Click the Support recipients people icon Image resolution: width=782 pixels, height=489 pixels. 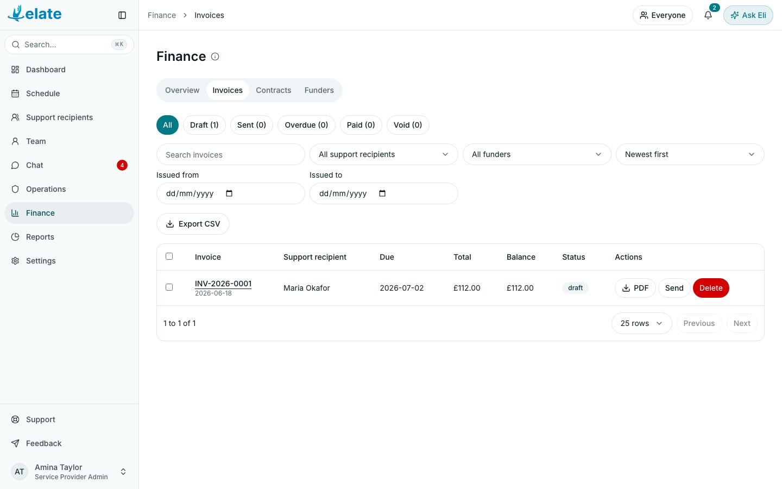(15, 117)
